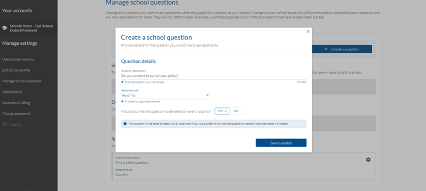Viewport: 426px width, 191px height.
Task: Select NO for ask on every vacancy
Action: (x=235, y=111)
